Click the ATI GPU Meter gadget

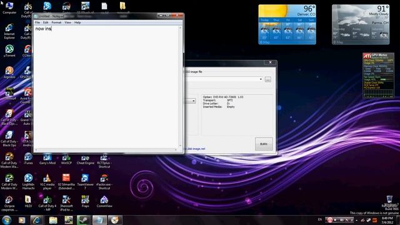tap(378, 76)
